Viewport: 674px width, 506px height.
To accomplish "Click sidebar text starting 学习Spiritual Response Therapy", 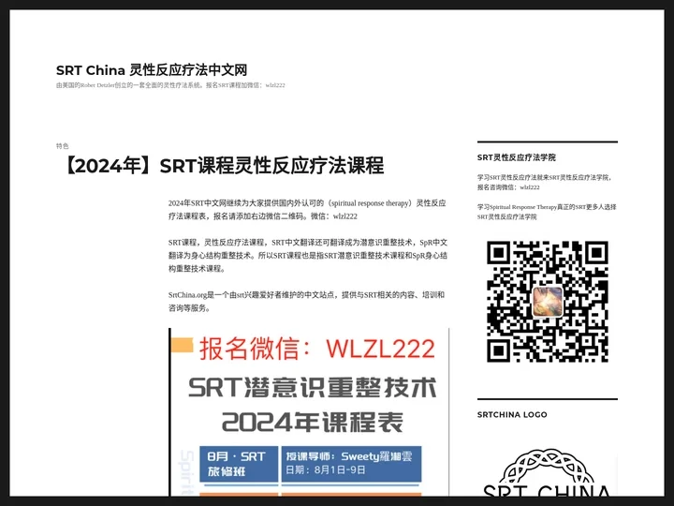I will (x=547, y=212).
